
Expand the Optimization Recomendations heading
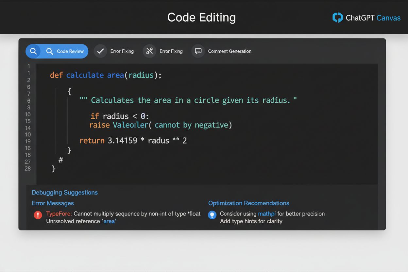pos(248,203)
